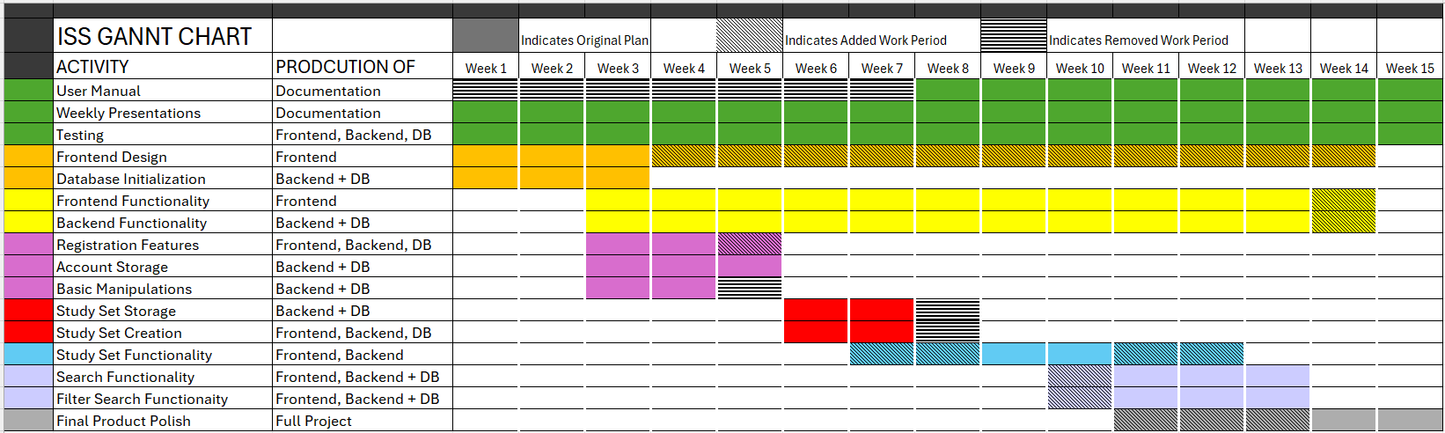Select the Week 1 column header
1445x433 pixels.
[486, 68]
